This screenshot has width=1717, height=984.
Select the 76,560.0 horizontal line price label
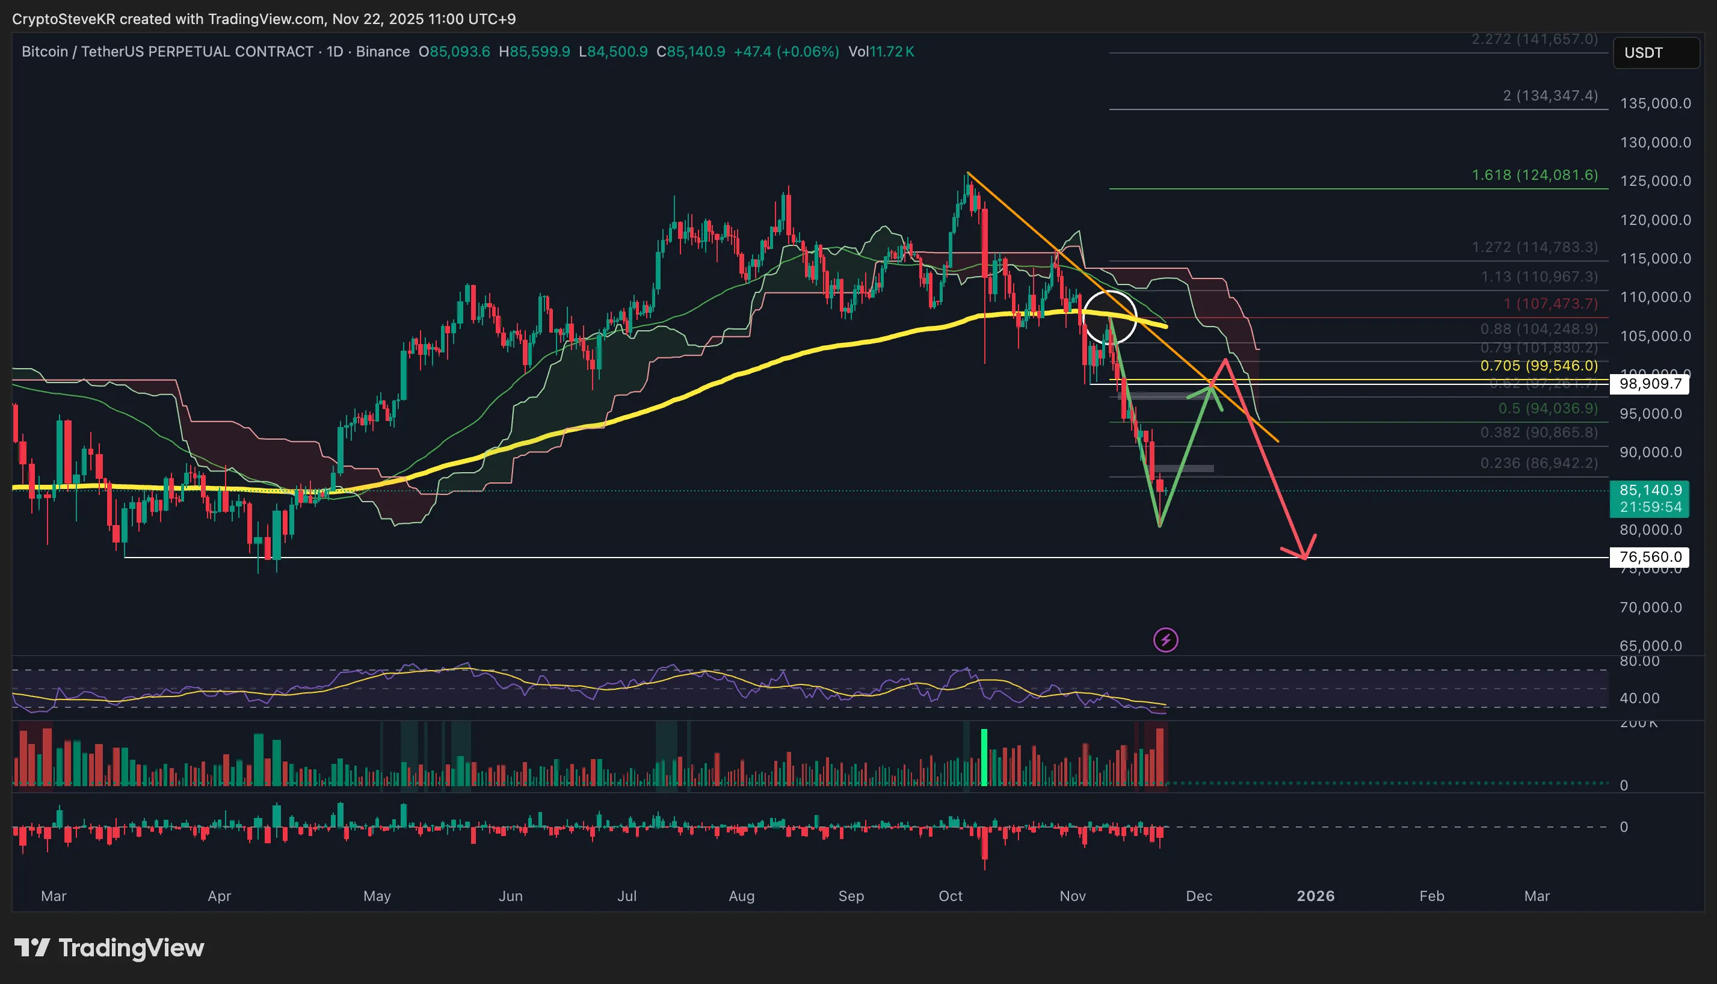(1650, 557)
